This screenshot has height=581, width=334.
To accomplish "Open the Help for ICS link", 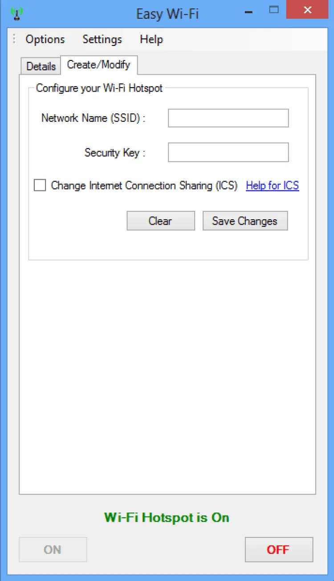I will pos(272,186).
